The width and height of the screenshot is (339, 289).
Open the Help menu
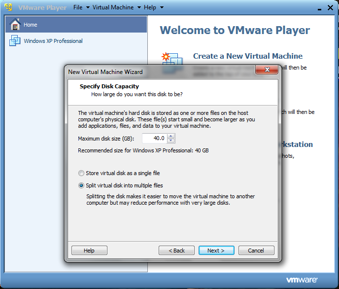150,7
